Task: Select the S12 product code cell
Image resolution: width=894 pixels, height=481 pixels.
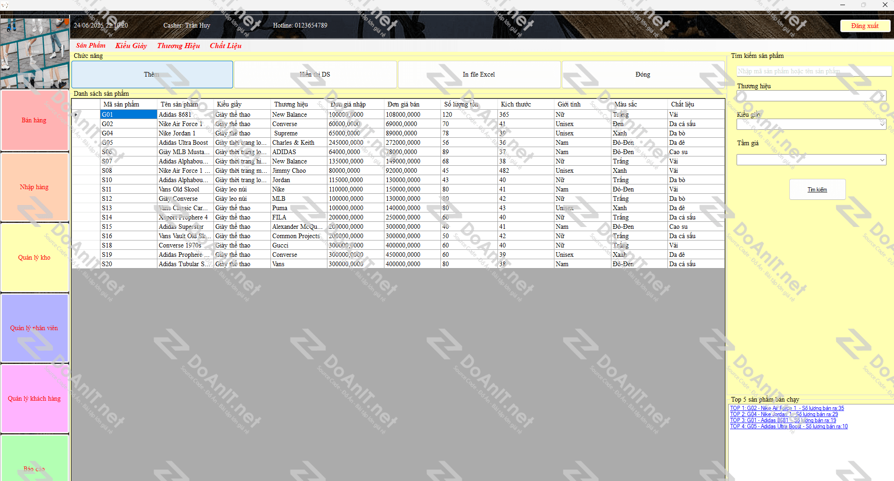Action: (x=129, y=198)
